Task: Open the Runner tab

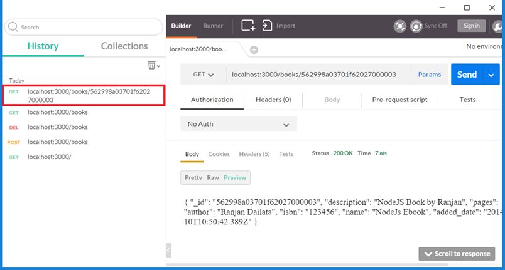Action: 213,26
